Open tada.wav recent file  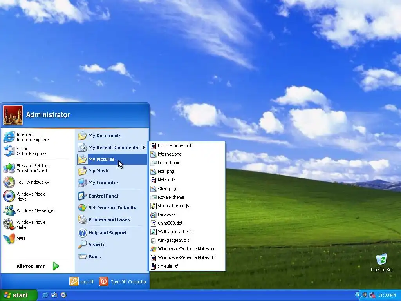[187, 214]
